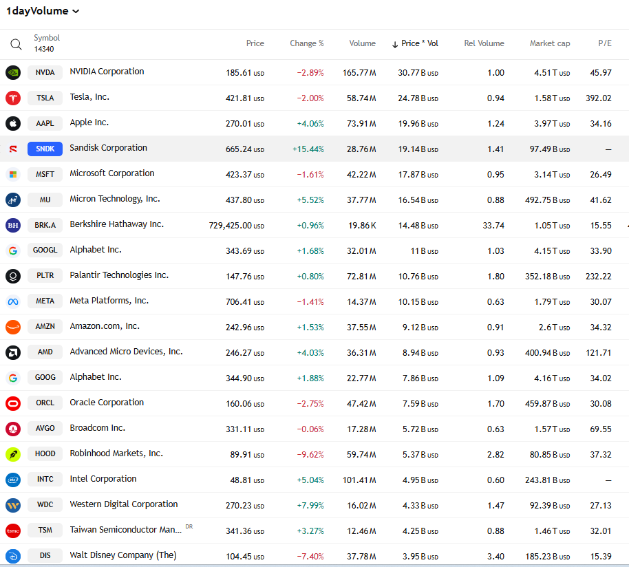Open the GOOG ticker badge
The image size is (629, 567).
(45, 377)
